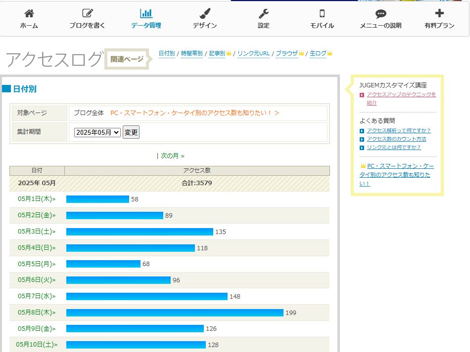Click the menu explanation speech bubble icon
The width and height of the screenshot is (470, 352).
[380, 14]
